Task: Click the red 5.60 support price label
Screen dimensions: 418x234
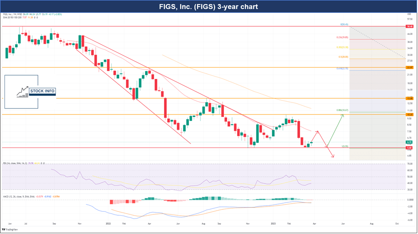Action: point(410,148)
